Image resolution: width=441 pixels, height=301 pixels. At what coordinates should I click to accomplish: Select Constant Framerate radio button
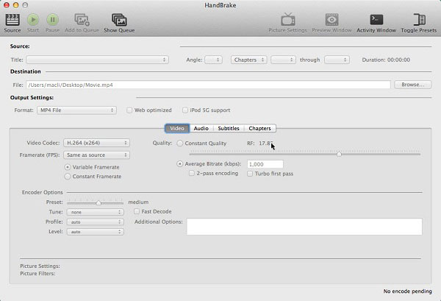tap(68, 177)
